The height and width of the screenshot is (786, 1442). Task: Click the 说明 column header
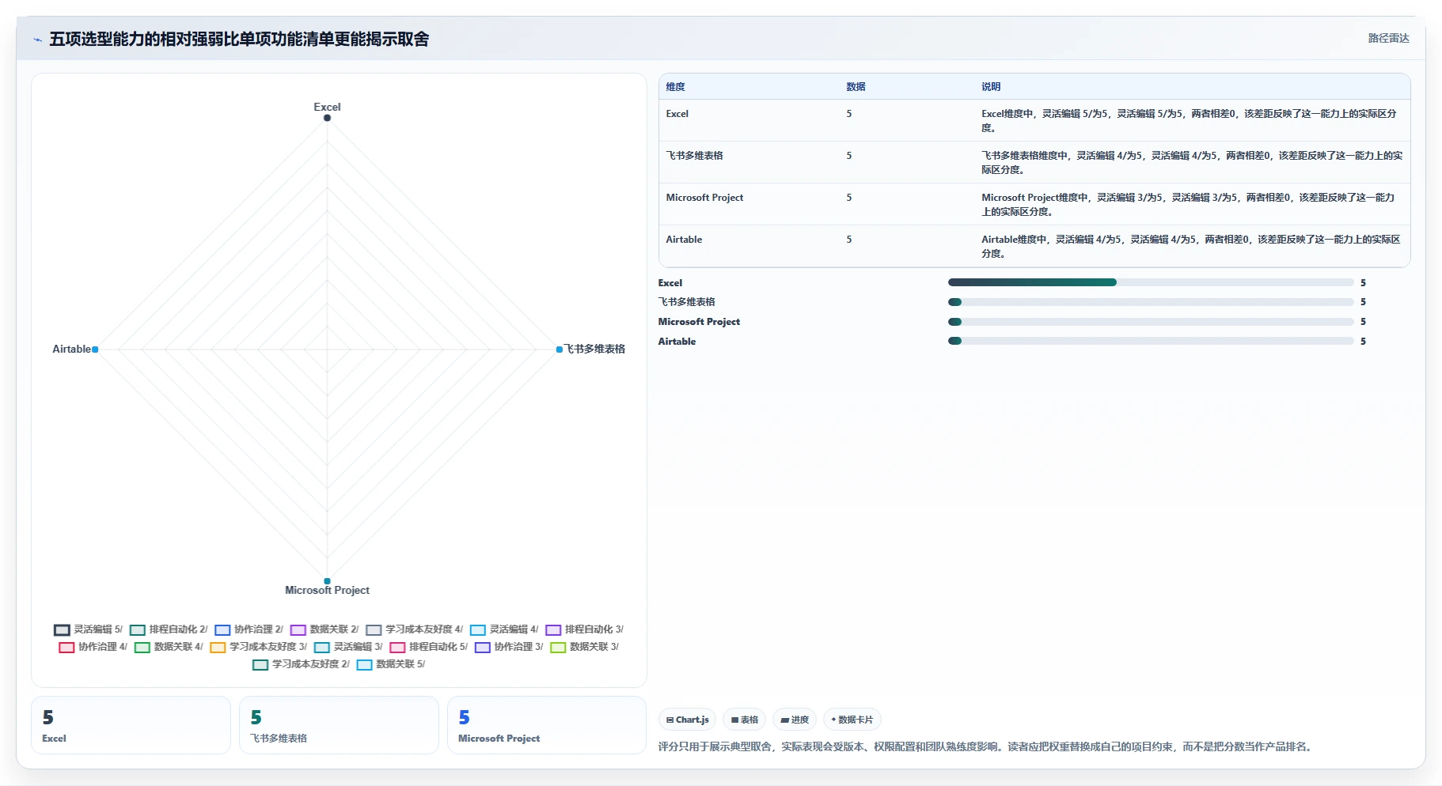991,87
